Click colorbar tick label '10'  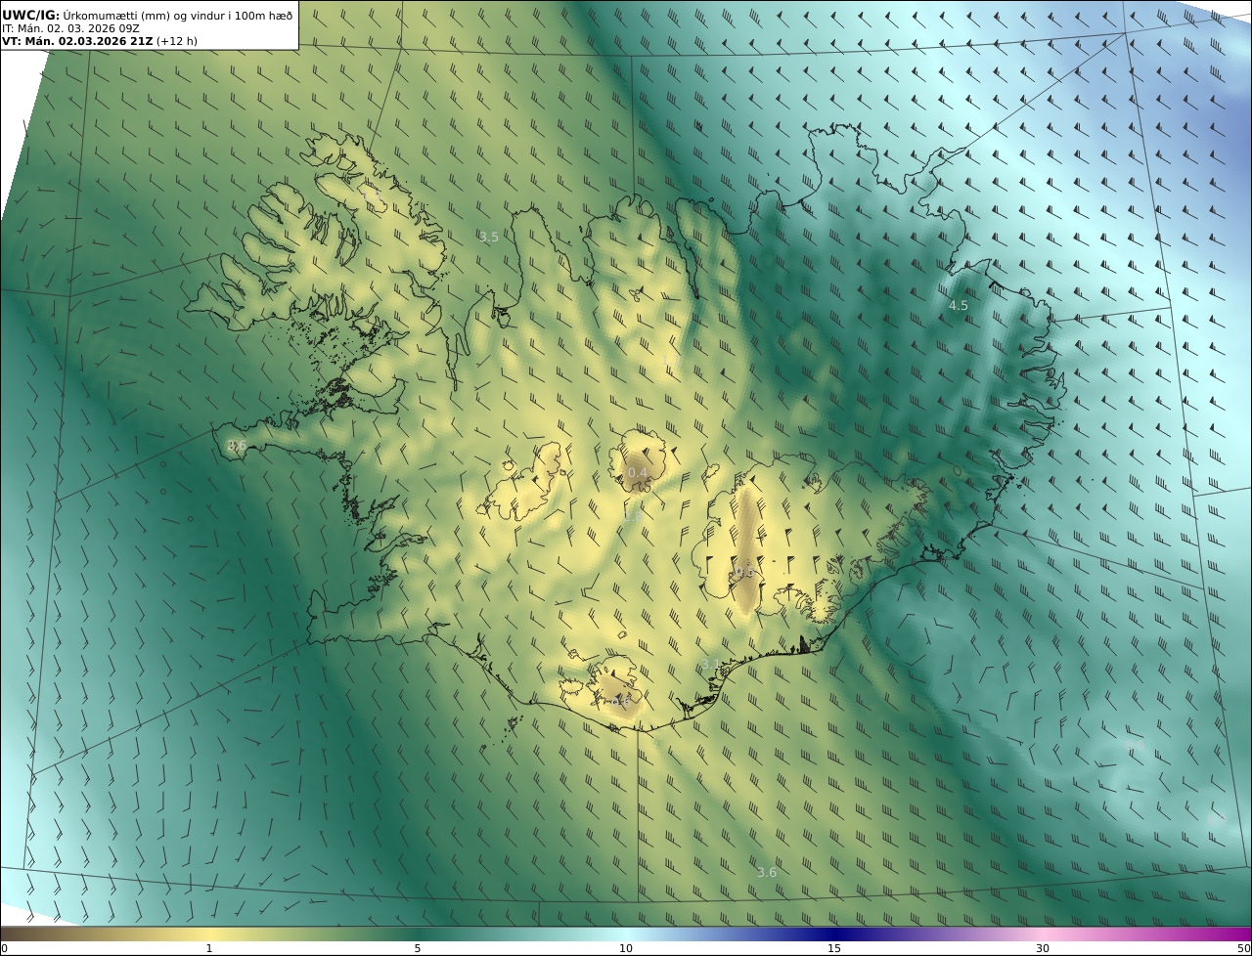coord(626,948)
